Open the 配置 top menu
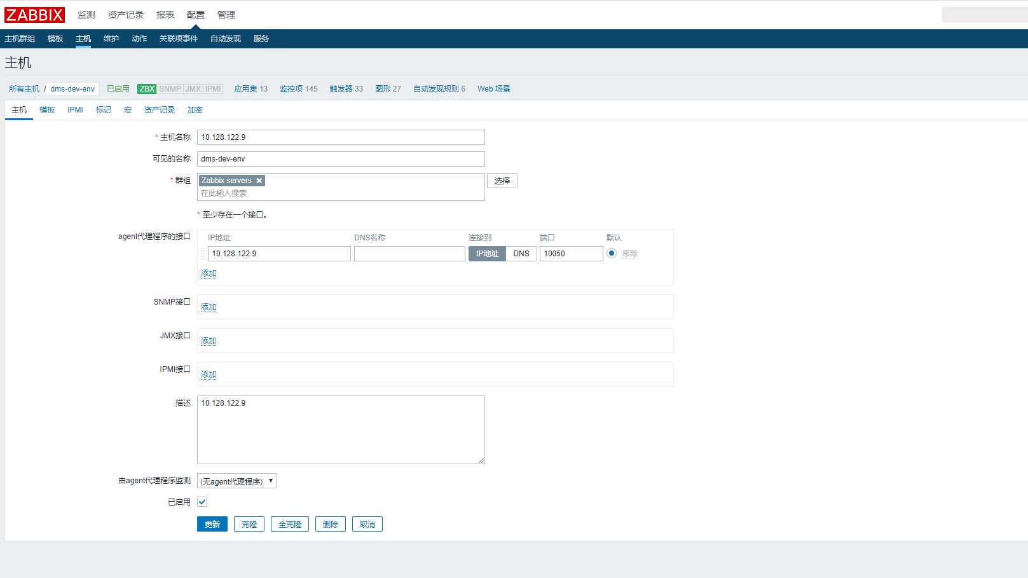The height and width of the screenshot is (578, 1028). pos(196,15)
